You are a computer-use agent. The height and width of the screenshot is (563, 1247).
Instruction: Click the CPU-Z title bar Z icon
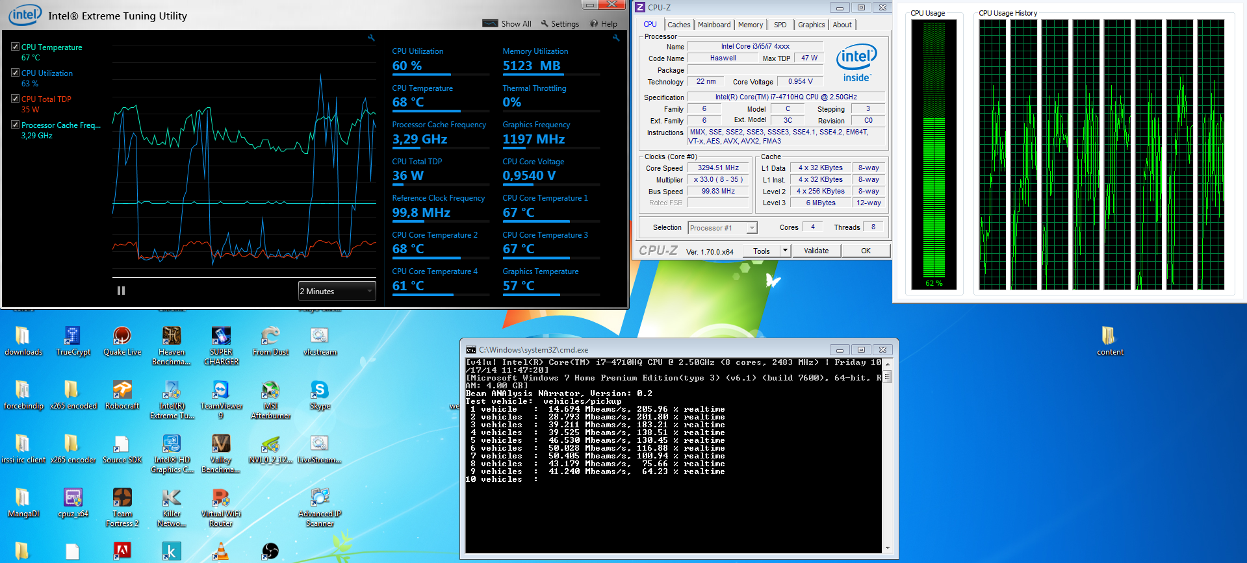click(640, 7)
